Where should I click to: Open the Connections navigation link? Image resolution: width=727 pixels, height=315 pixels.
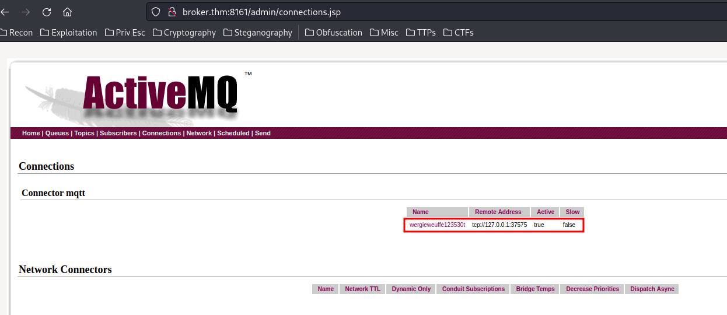[162, 133]
